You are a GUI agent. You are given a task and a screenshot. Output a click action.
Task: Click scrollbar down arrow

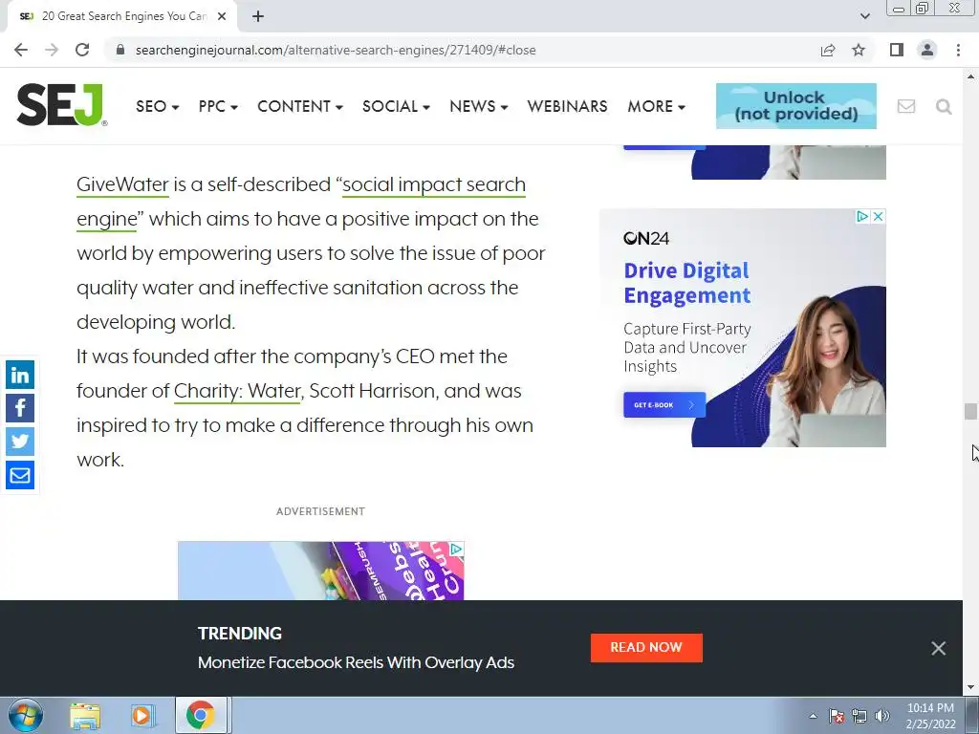970,688
